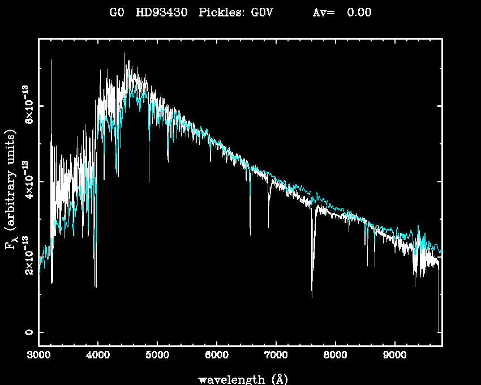Click the wavelength (Å) x-axis label

[x=240, y=379]
